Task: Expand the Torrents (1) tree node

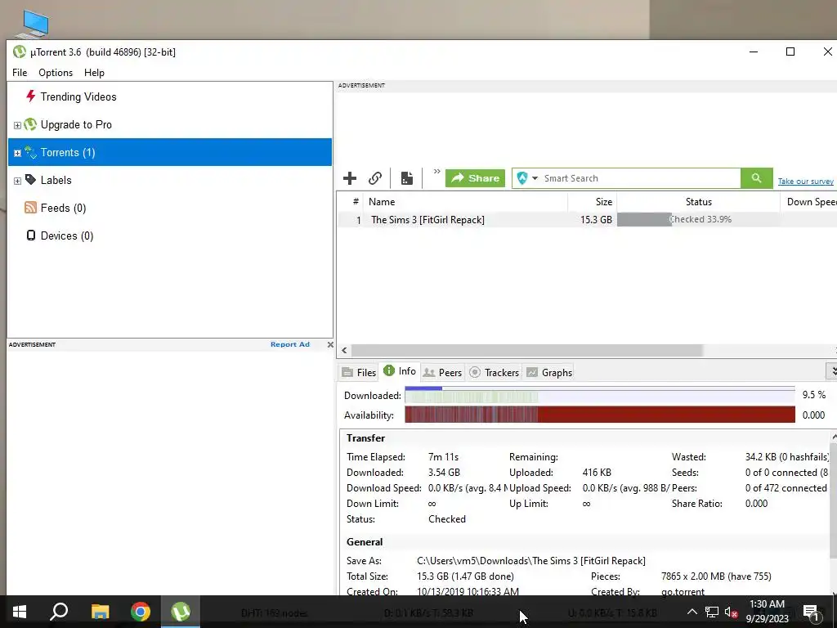Action: (x=17, y=153)
